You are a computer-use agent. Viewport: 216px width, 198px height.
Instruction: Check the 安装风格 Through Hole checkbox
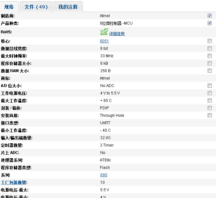tap(210, 115)
